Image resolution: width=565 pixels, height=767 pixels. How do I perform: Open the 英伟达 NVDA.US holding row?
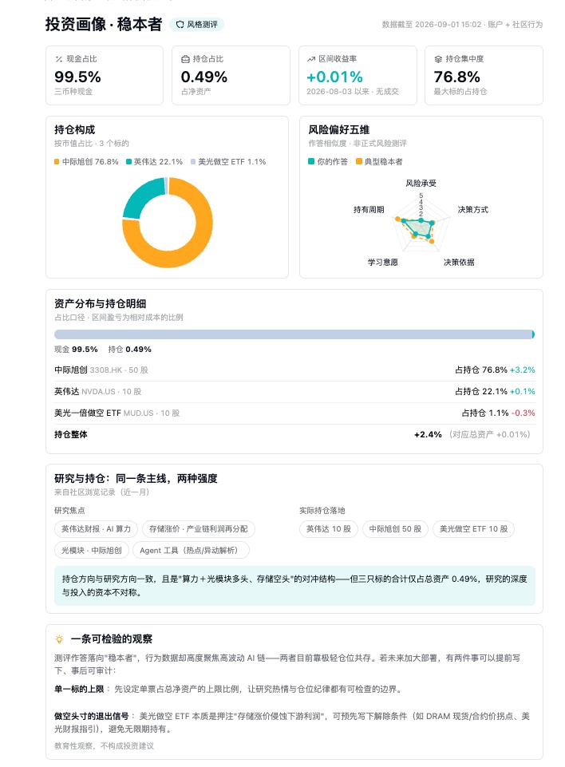(294, 392)
